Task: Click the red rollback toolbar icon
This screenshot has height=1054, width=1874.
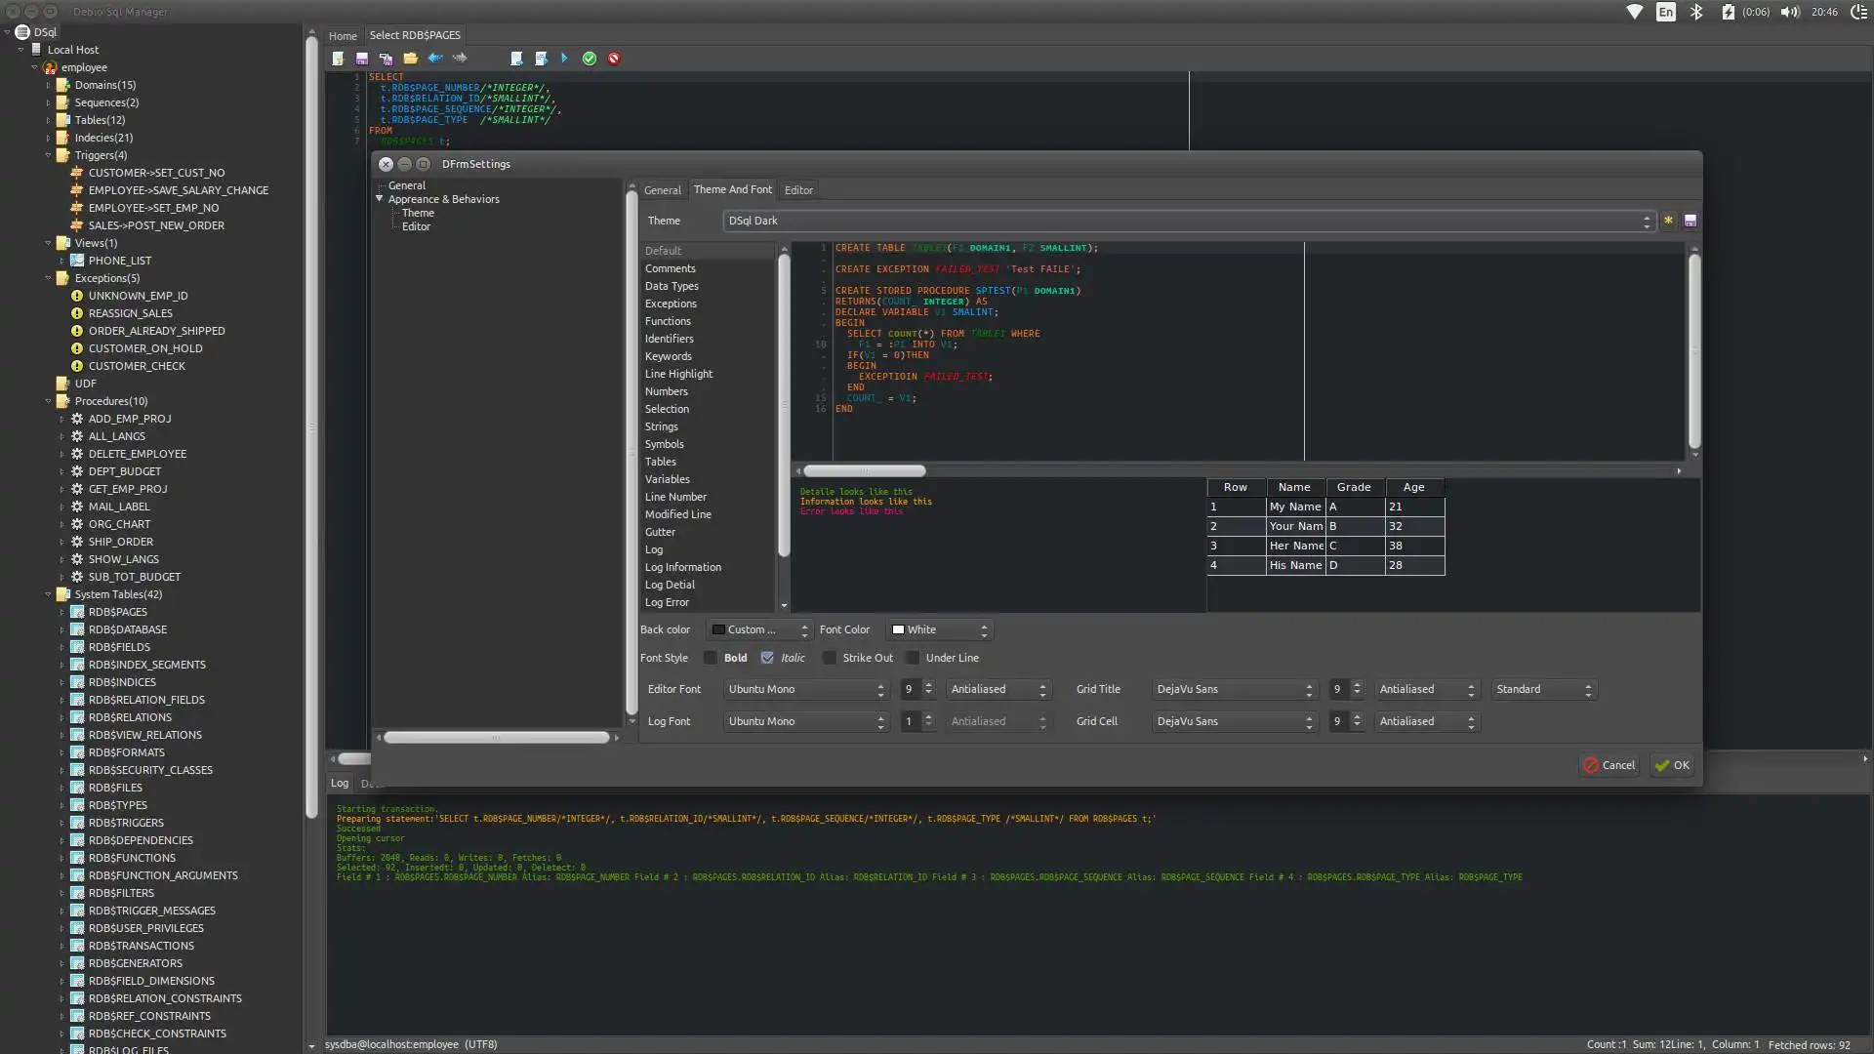Action: (614, 59)
